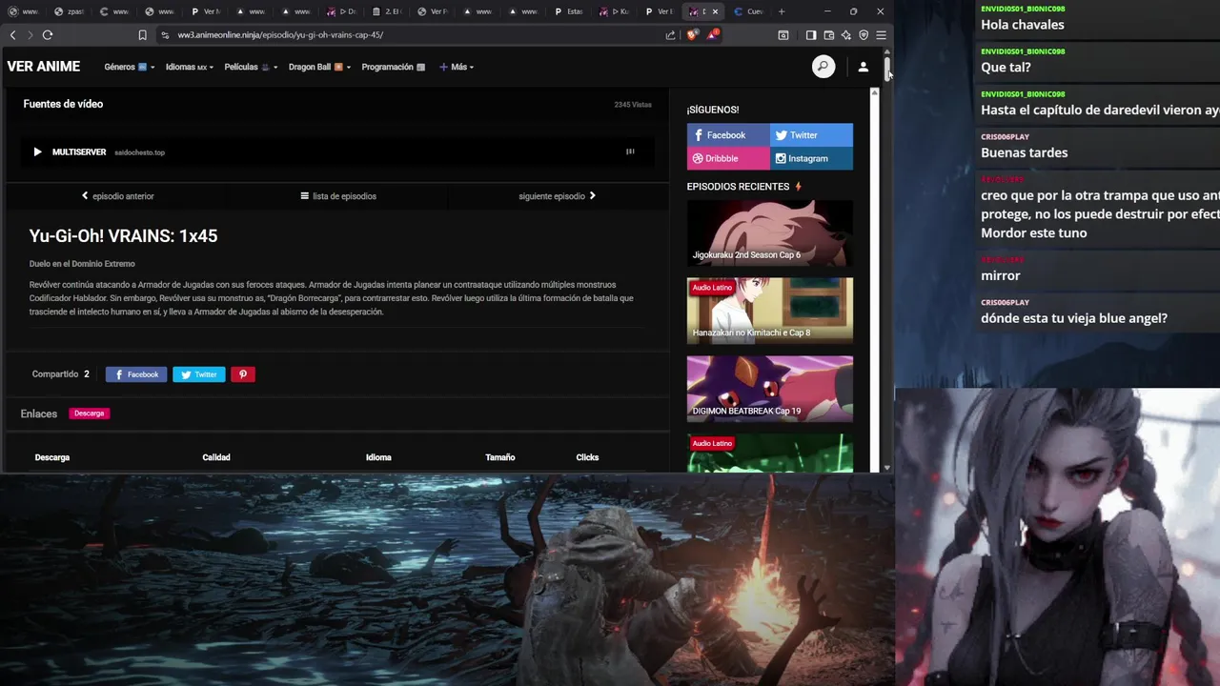
Task: Open DIGIMON BEATBREAK Cap 19 thumbnail
Action: tap(770, 388)
